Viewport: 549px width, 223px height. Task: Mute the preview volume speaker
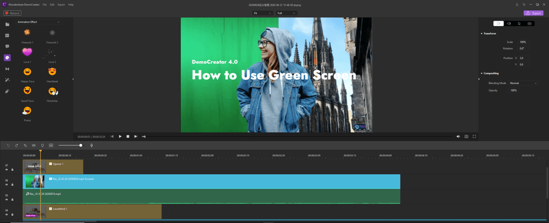(x=458, y=136)
